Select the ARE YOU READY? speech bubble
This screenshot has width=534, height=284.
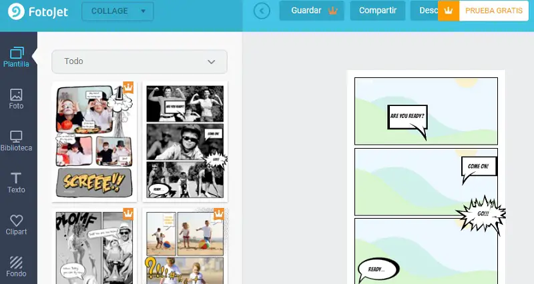[408, 122]
